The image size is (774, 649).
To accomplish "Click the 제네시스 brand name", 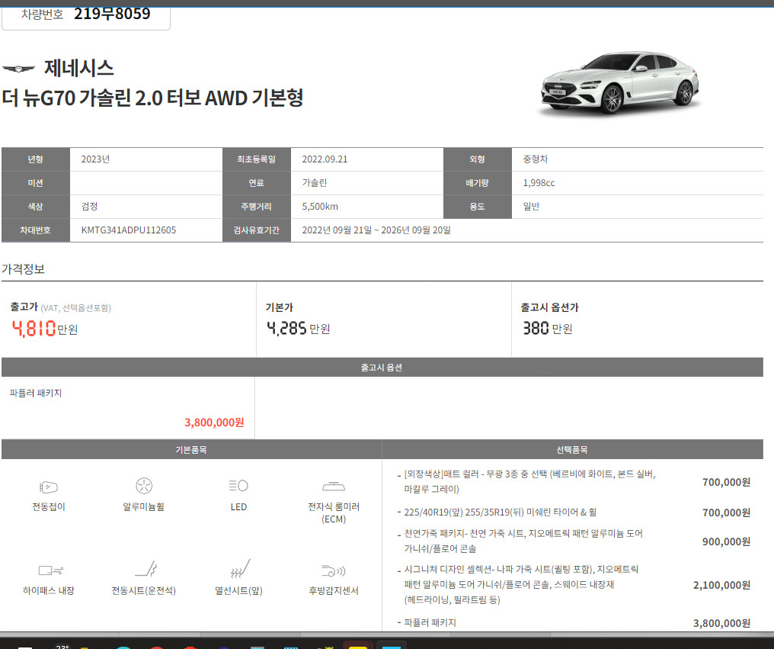I will [x=79, y=68].
